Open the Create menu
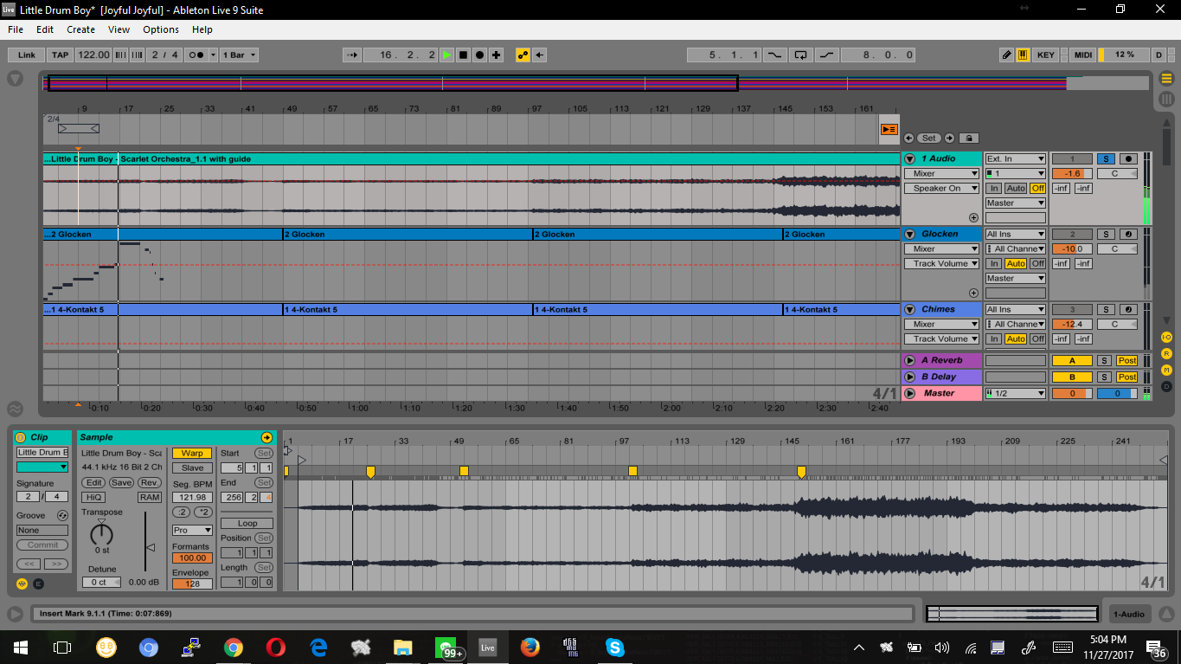1181x664 pixels. 81,29
